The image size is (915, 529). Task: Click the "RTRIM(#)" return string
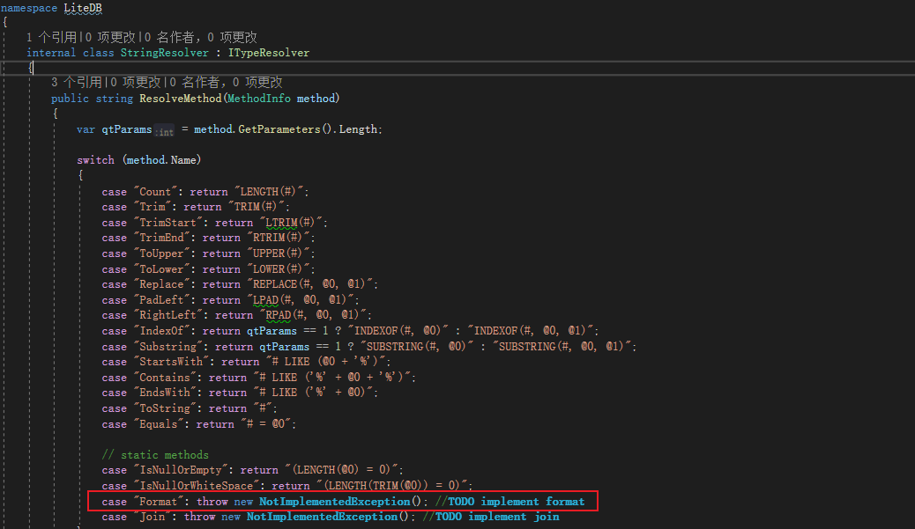277,238
